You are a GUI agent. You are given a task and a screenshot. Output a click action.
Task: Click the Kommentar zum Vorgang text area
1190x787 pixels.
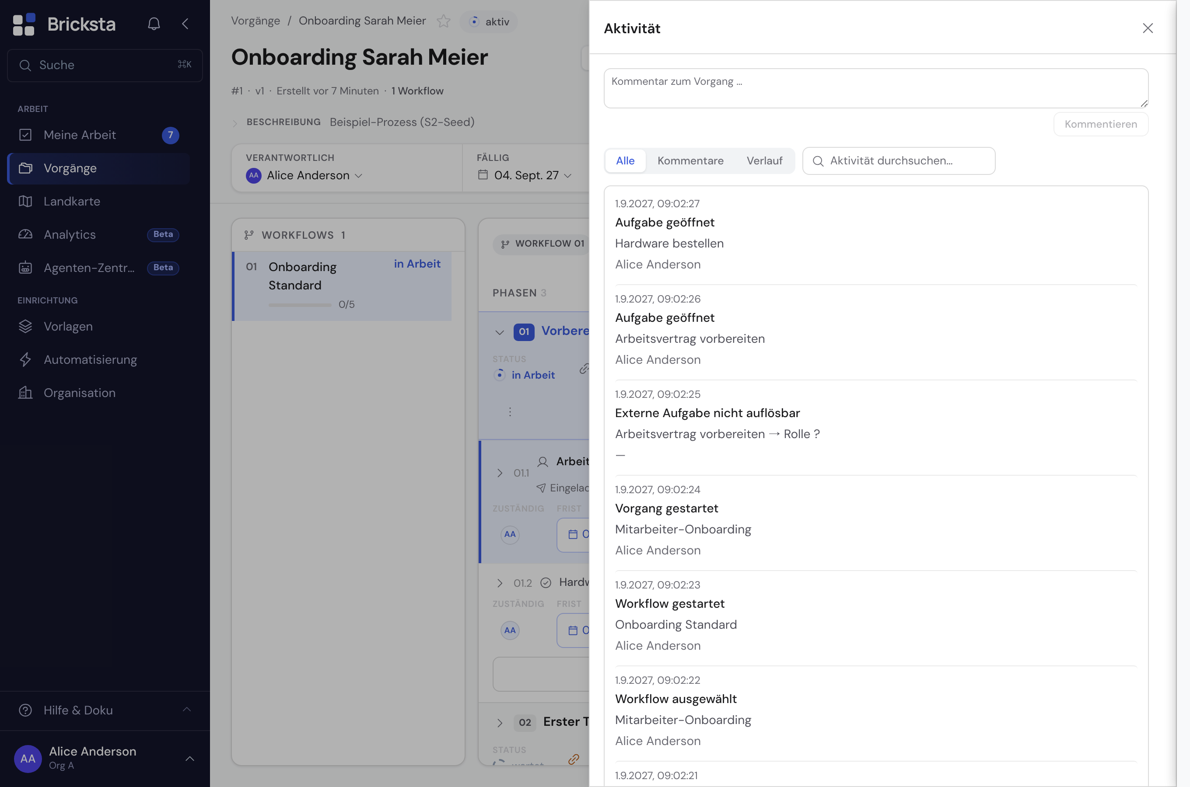(x=876, y=88)
